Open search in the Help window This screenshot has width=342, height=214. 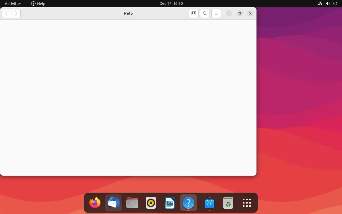coord(205,13)
